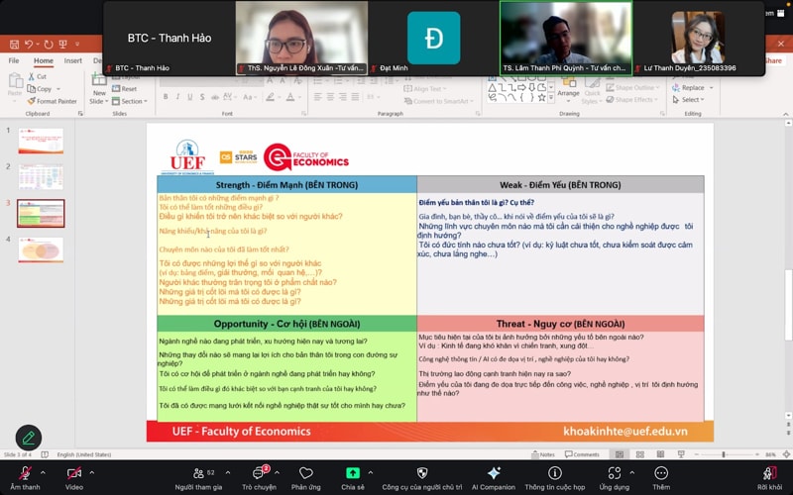Viewport: 793px width, 495px height.
Task: Click the Format Painter button
Action: pos(56,101)
